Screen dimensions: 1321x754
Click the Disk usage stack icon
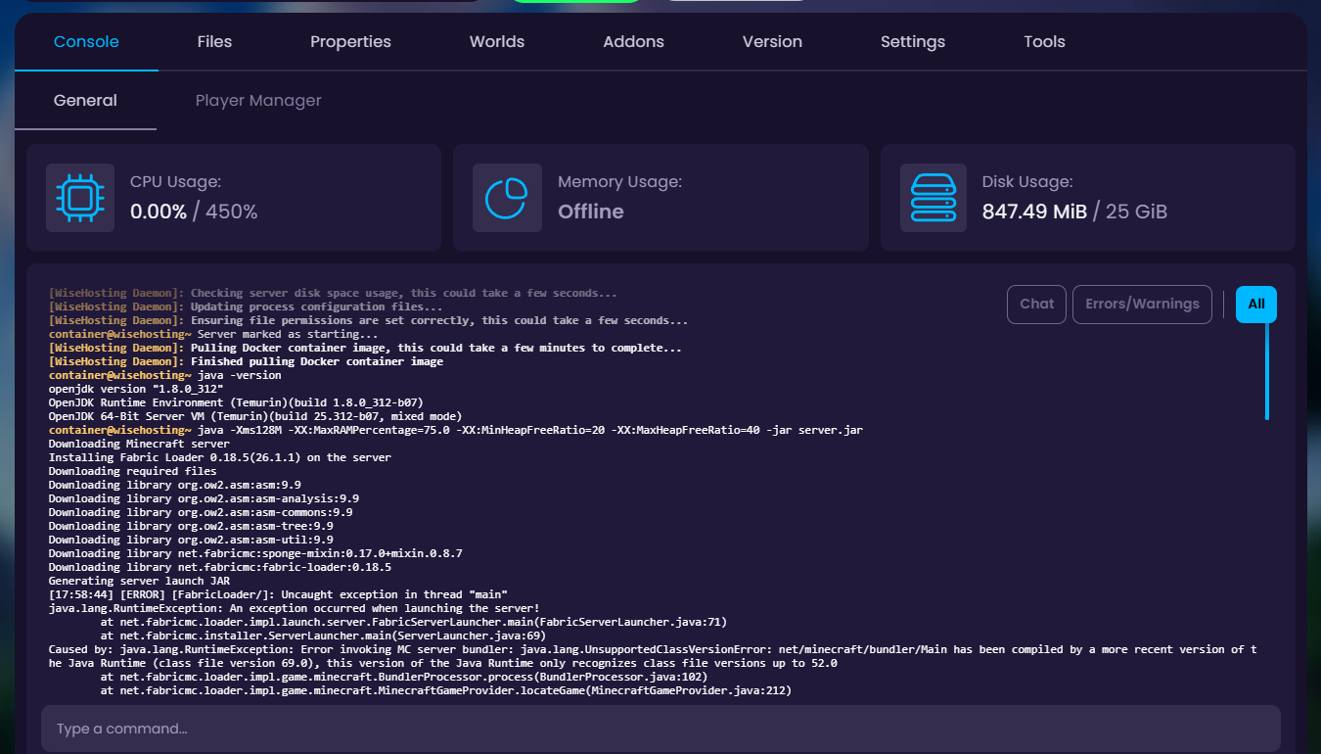click(933, 198)
